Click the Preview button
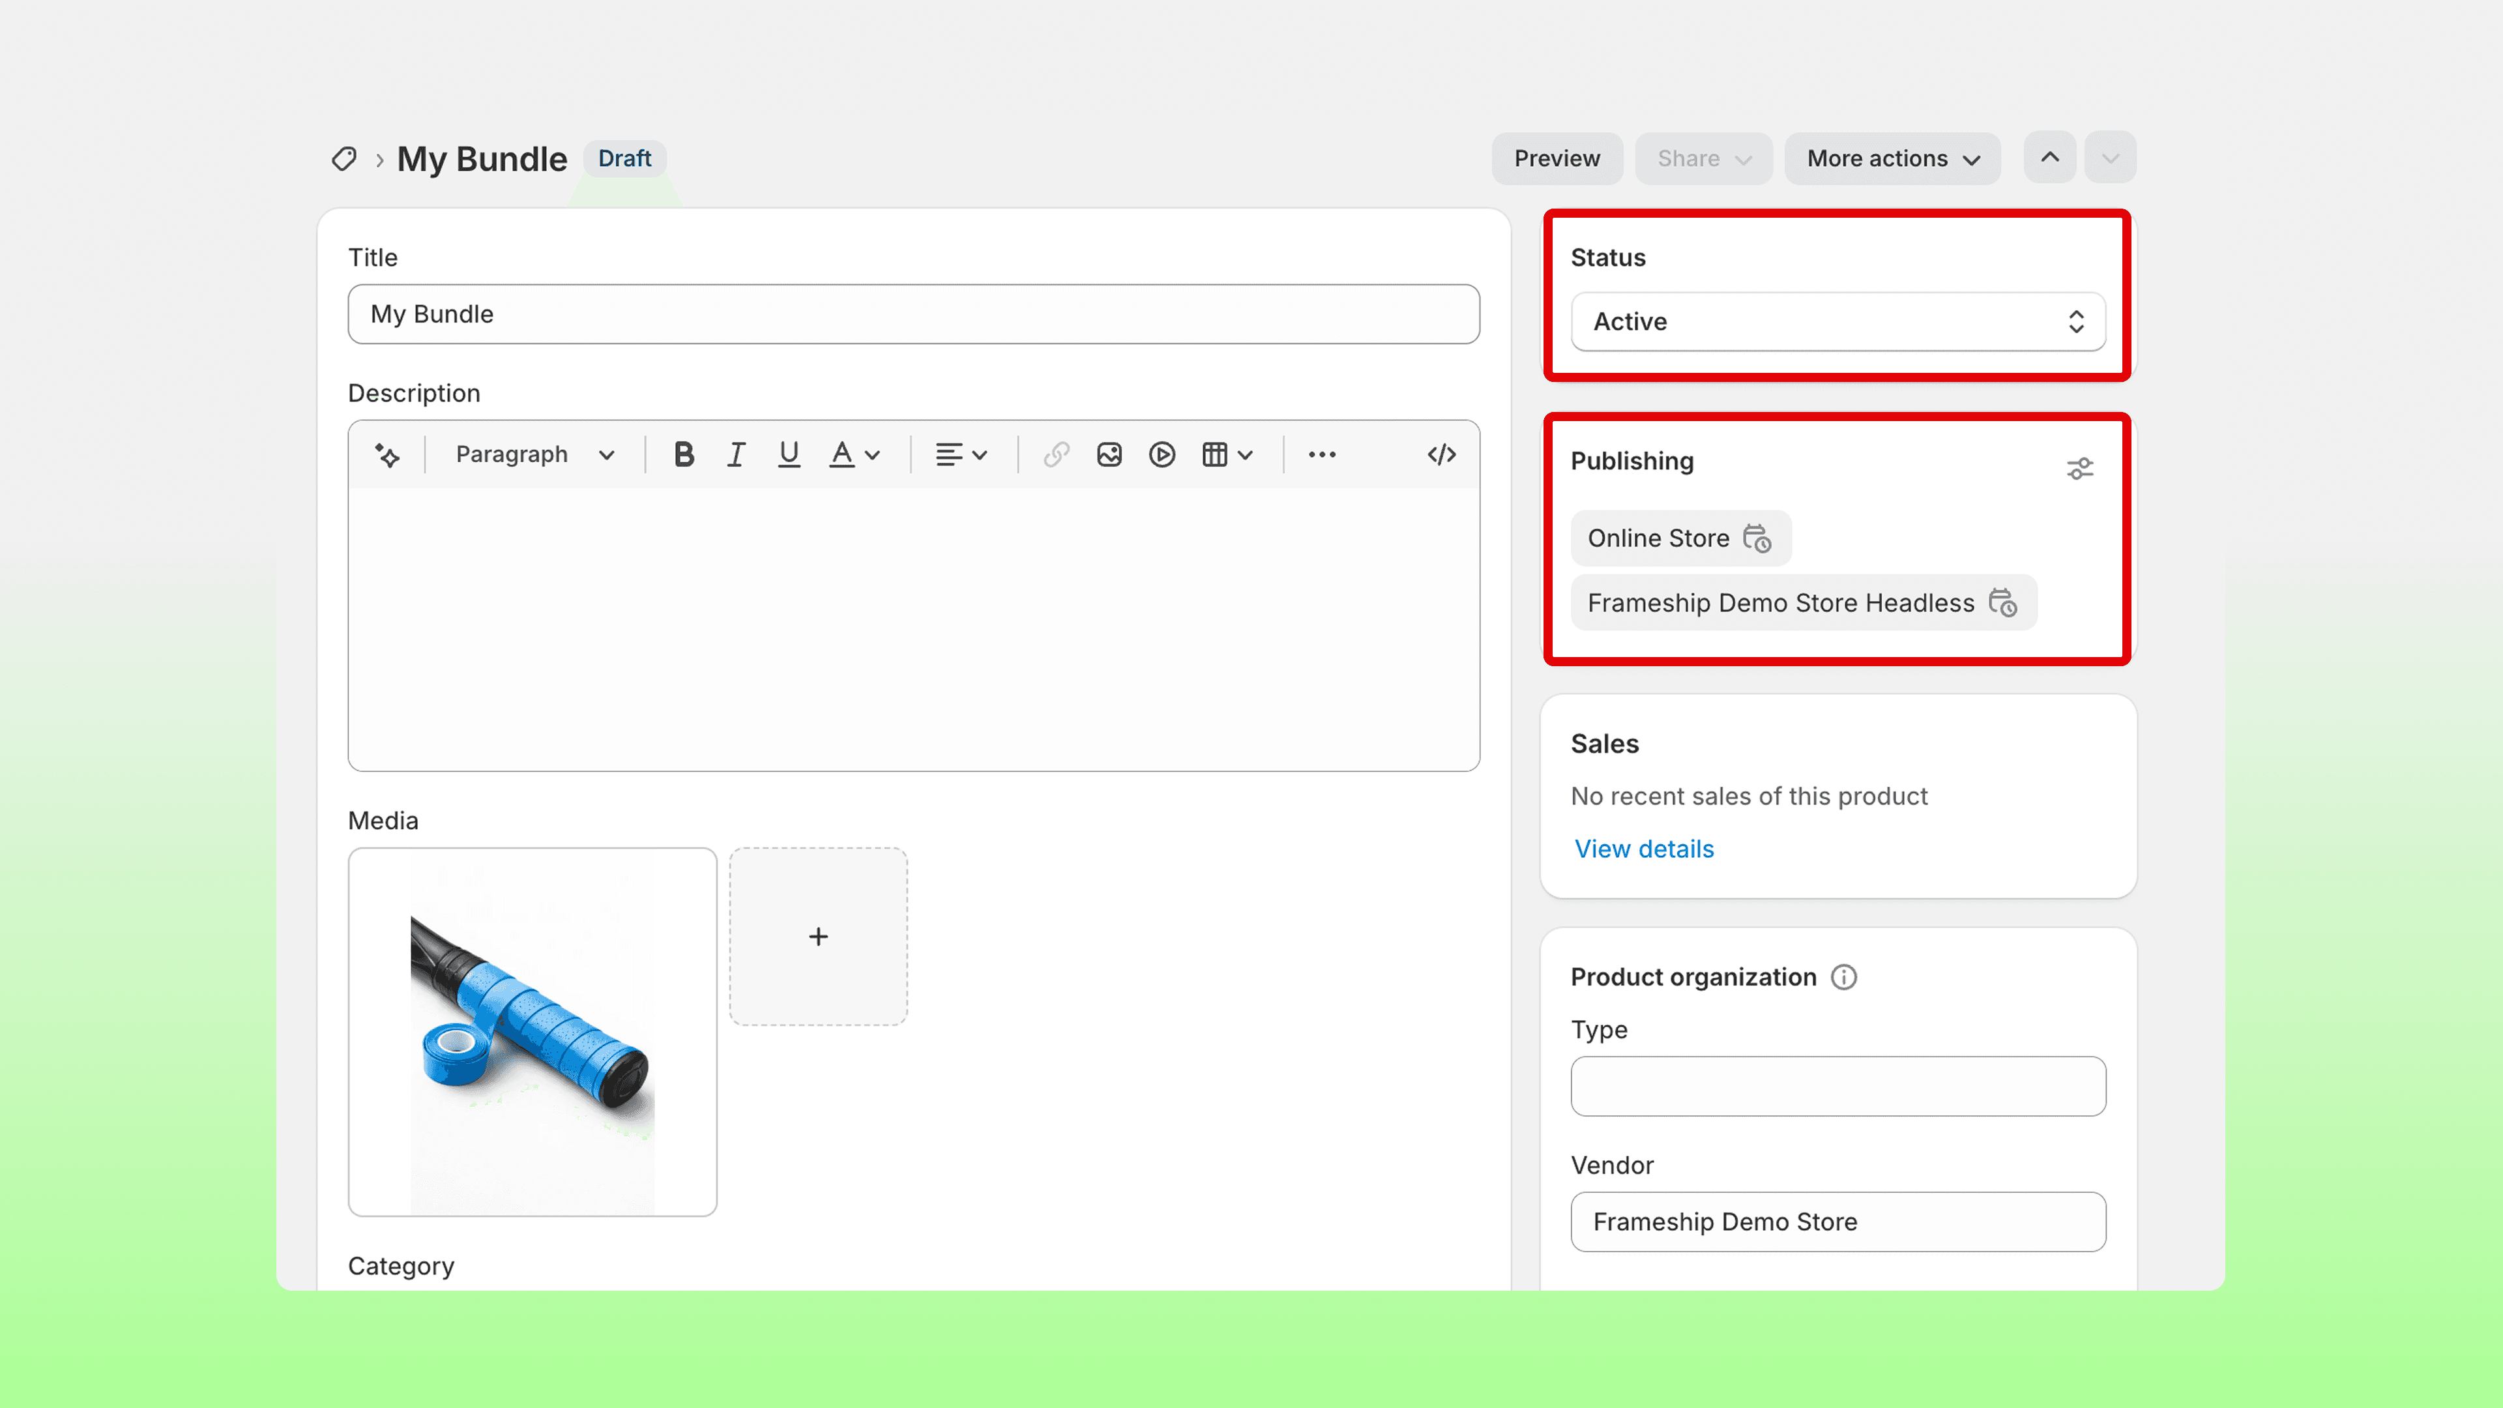 1557,158
